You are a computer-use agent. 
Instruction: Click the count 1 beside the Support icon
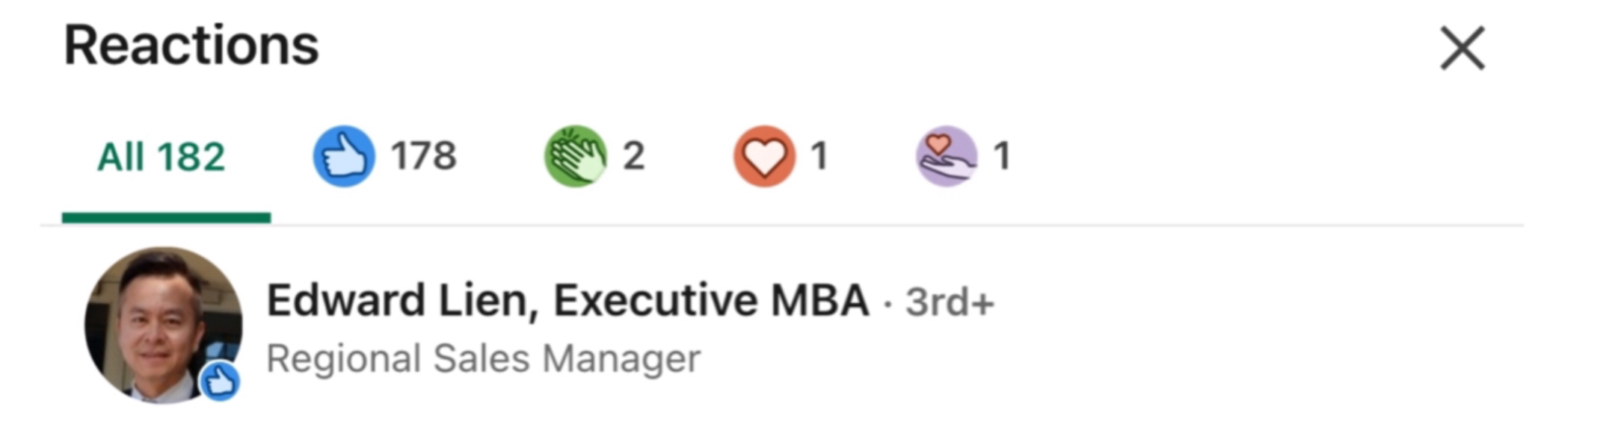pyautogui.click(x=1002, y=156)
